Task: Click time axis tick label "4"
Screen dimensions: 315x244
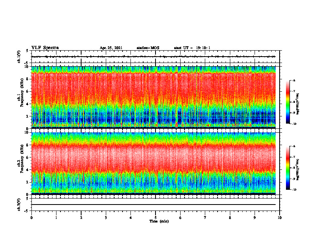Action: coord(131,218)
